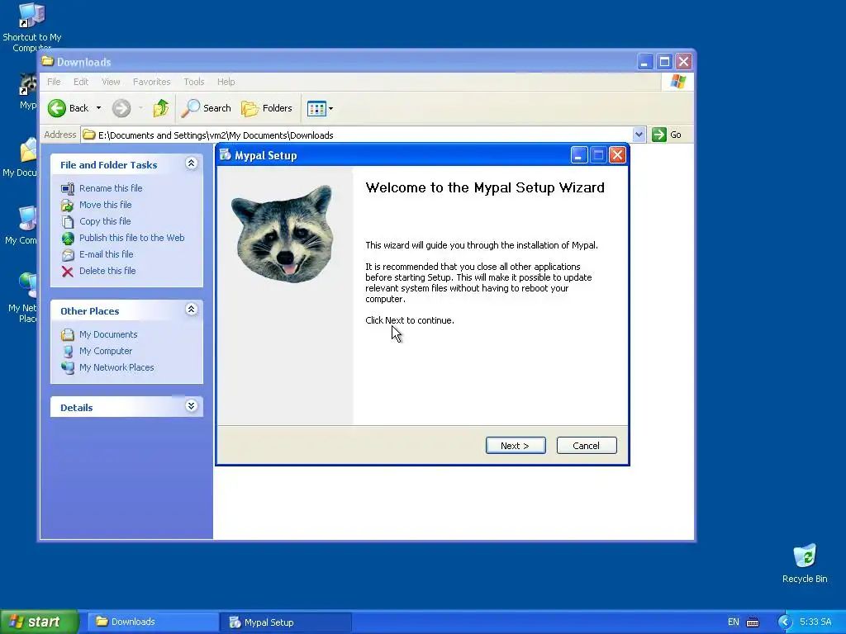
Task: Click Publish this file to the Web
Action: coord(131,238)
